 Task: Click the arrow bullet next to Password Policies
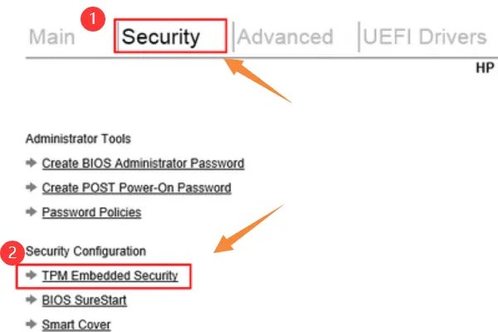coord(32,212)
